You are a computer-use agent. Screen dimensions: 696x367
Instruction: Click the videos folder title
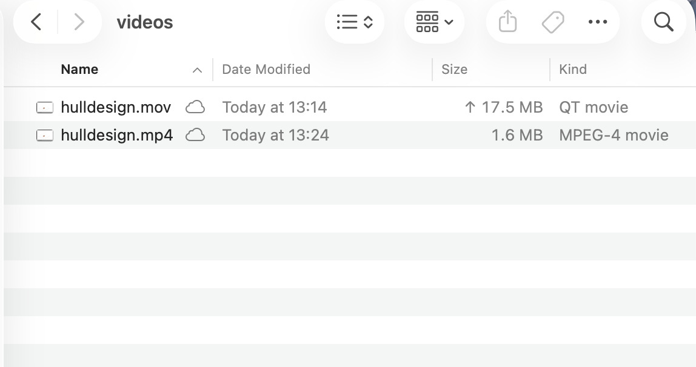[144, 22]
